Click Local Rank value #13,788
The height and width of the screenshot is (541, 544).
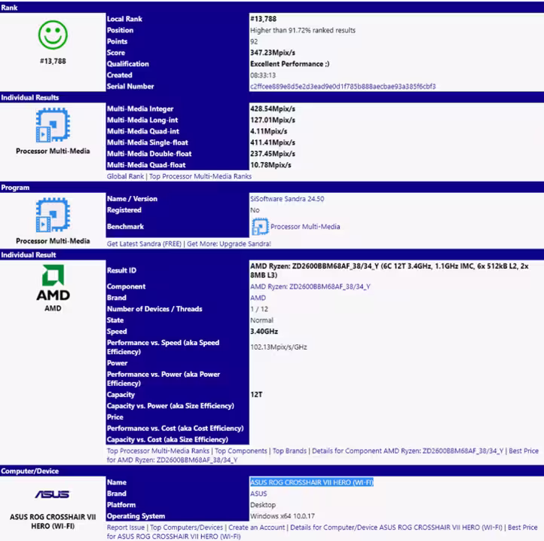263,19
